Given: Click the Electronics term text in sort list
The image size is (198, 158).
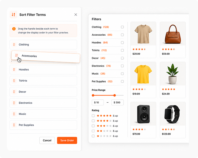Looking at the screenshot, I should coord(25,103).
